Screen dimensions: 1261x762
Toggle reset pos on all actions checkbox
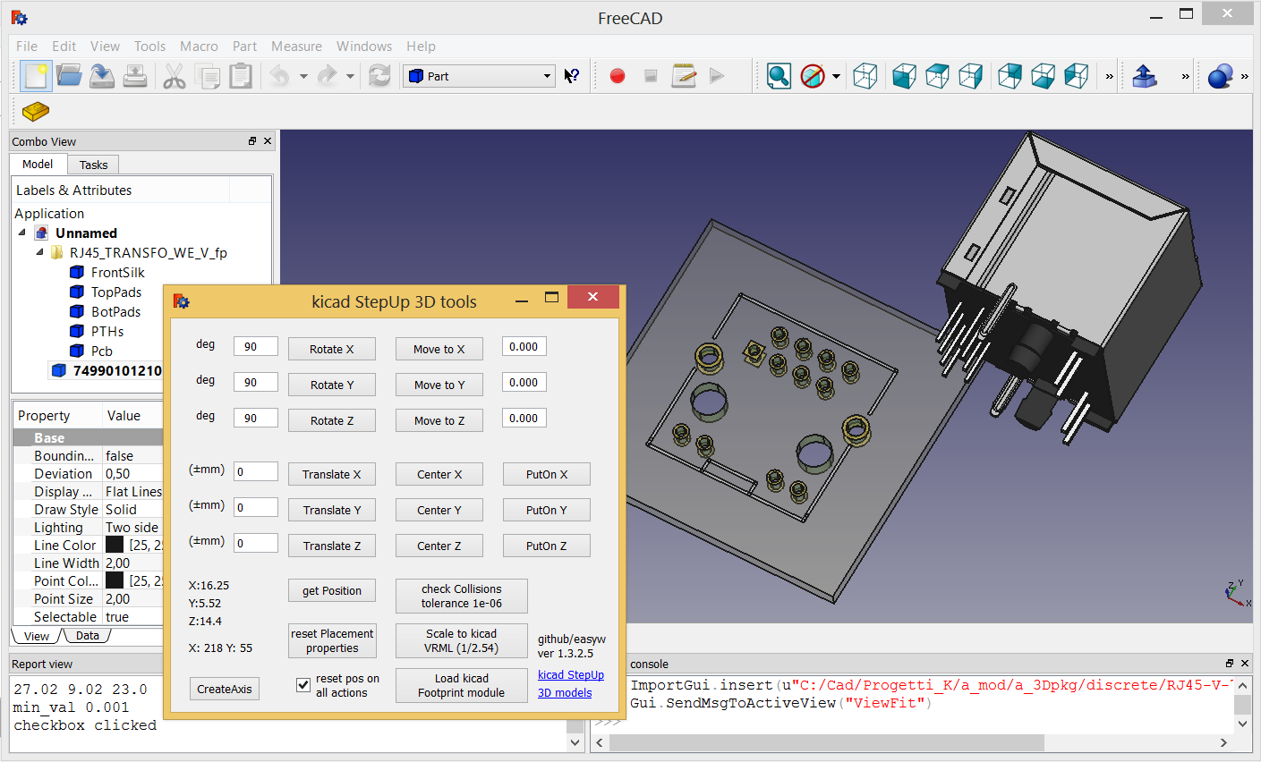click(303, 685)
